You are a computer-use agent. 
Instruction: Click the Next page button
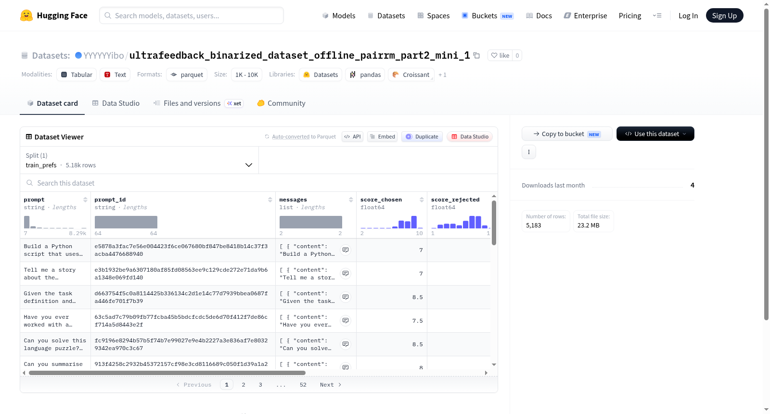click(x=331, y=385)
